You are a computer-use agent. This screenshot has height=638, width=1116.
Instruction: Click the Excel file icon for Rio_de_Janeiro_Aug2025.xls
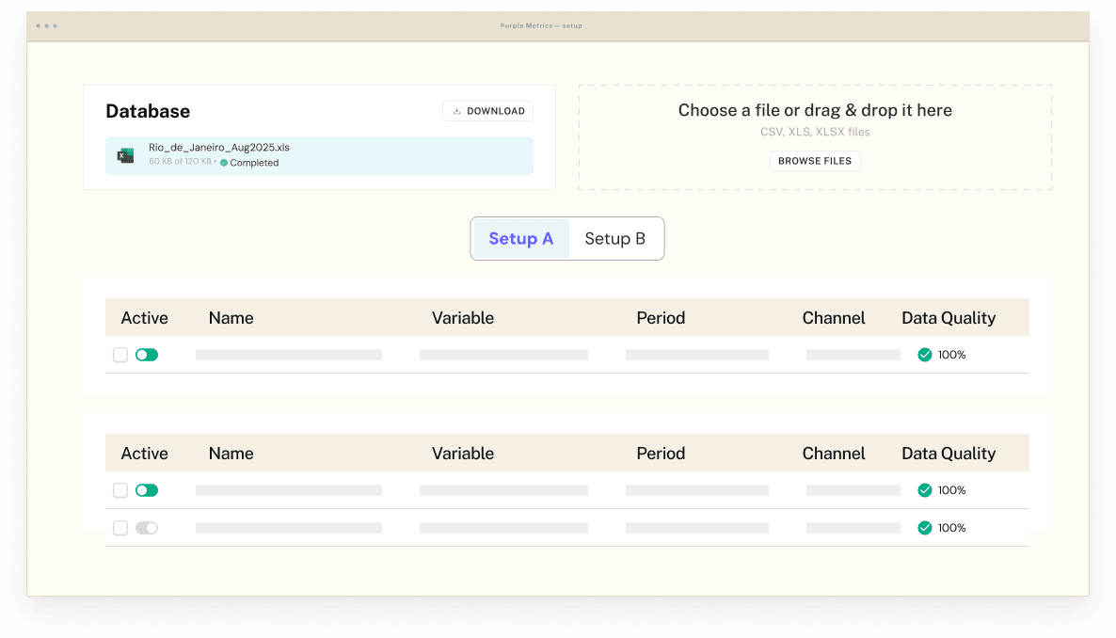coord(126,155)
